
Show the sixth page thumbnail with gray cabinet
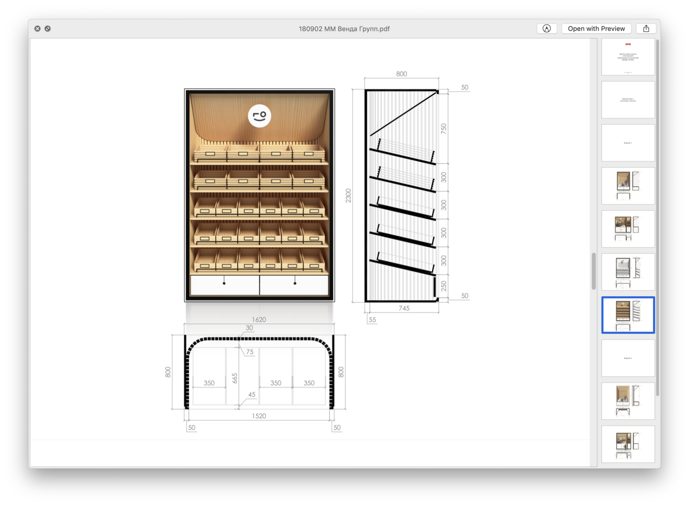628,272
